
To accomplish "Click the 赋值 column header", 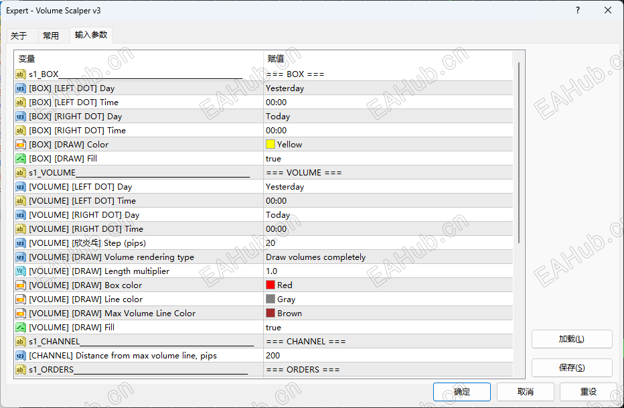I will coord(388,59).
